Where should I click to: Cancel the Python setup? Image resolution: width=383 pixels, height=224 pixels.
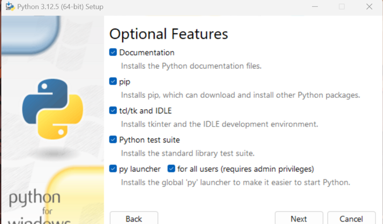pos(351,219)
